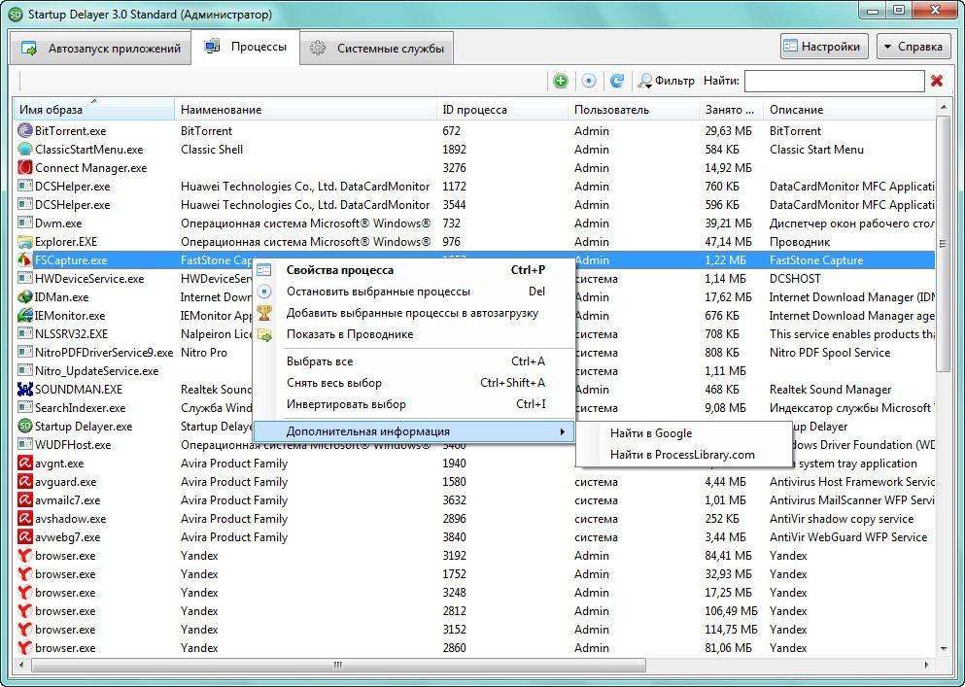Image resolution: width=965 pixels, height=687 pixels.
Task: Click the WUDFHost.exe icon
Action: [x=24, y=444]
